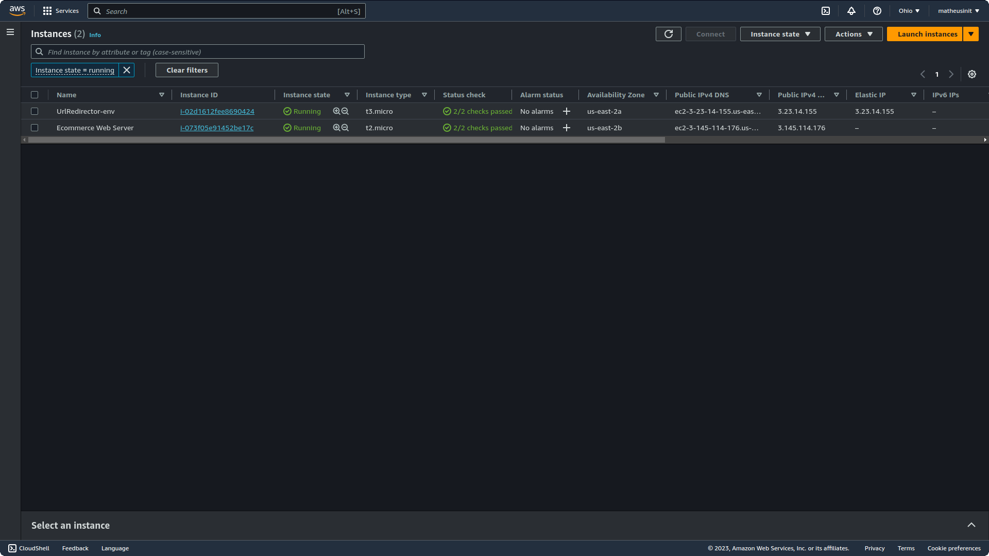Image resolution: width=989 pixels, height=556 pixels.
Task: Check the UrlRedirector-env instance checkbox
Action: (35, 111)
